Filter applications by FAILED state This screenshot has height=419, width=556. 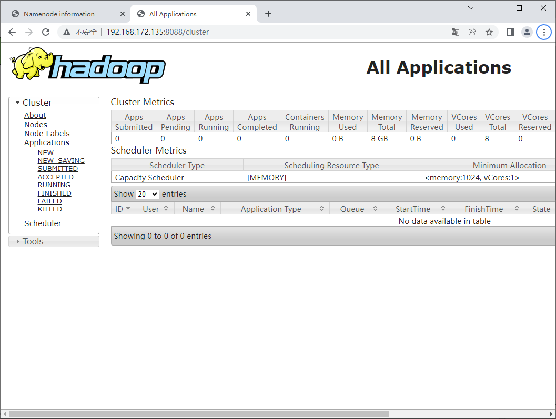49,201
